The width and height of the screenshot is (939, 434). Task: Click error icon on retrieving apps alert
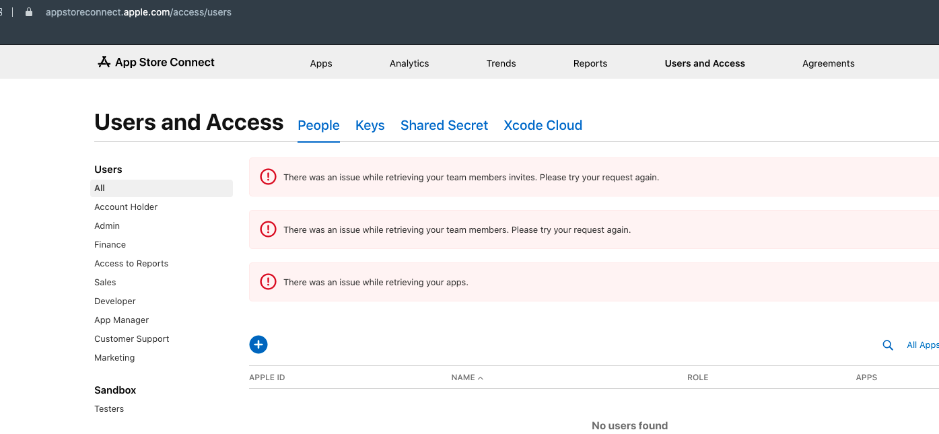(x=268, y=282)
